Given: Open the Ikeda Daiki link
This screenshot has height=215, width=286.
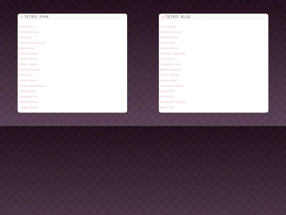Looking at the screenshot, I should [x=168, y=43].
